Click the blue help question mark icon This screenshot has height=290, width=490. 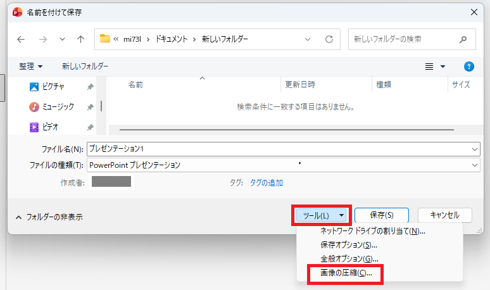click(469, 66)
